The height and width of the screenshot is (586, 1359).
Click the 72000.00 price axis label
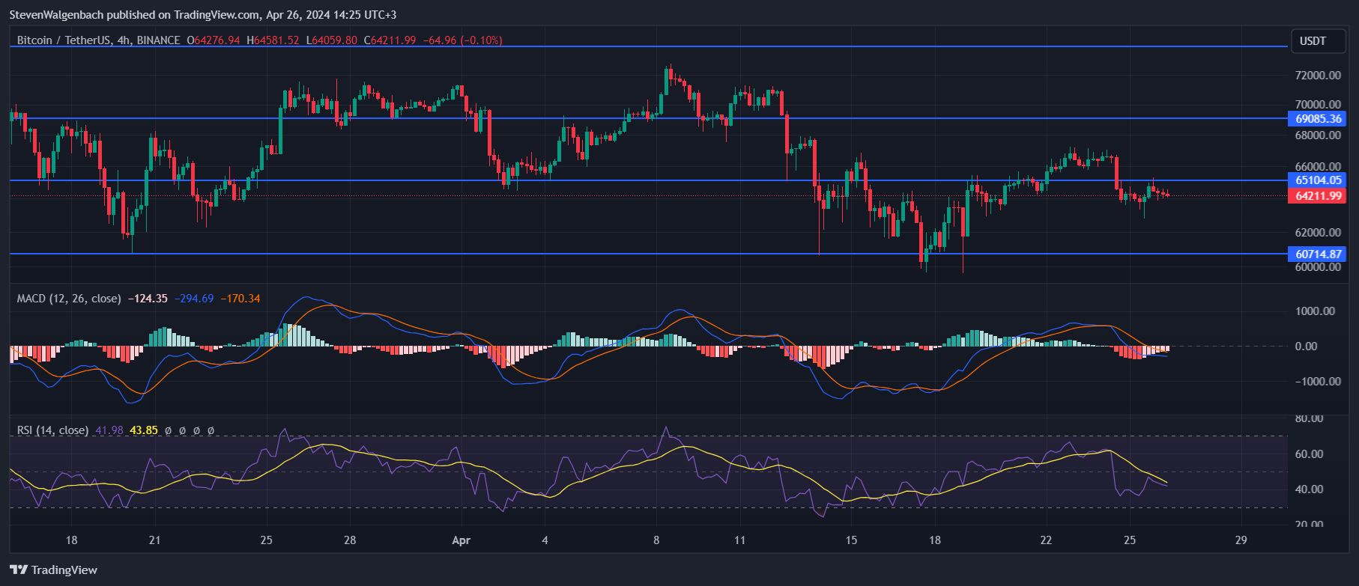pos(1318,76)
